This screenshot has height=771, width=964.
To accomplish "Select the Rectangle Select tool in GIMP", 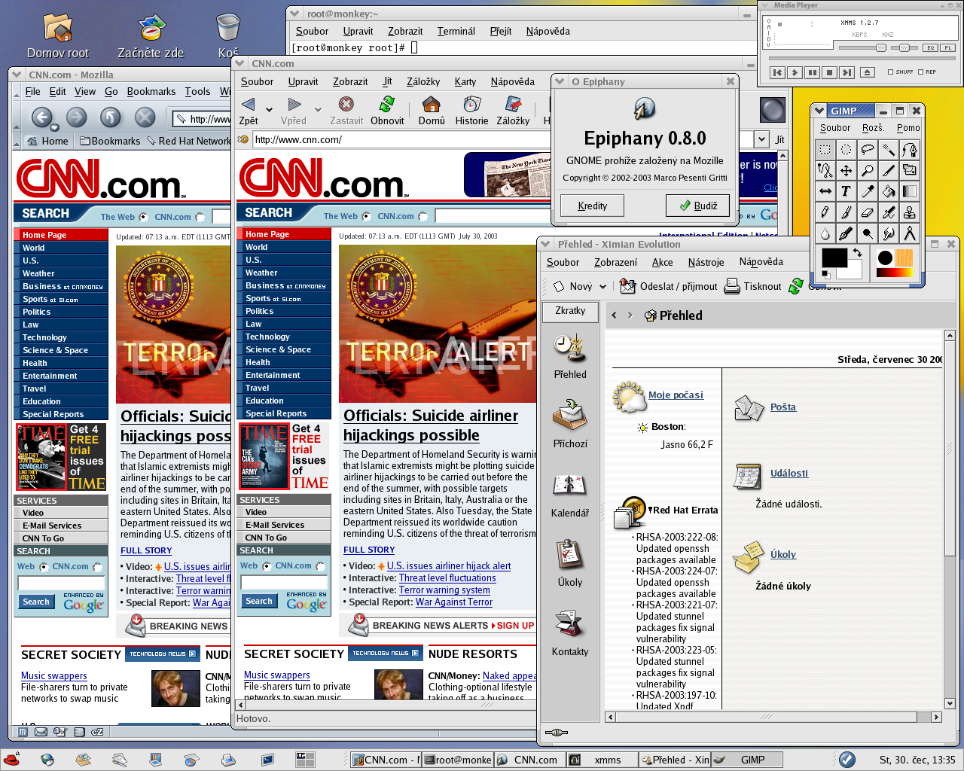I will [x=825, y=149].
